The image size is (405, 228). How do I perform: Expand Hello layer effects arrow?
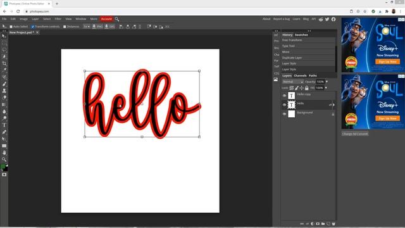point(333,104)
